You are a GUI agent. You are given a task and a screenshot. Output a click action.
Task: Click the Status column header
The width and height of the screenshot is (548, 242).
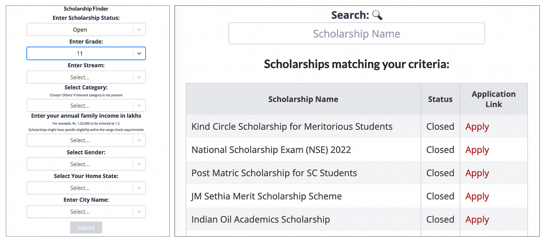click(x=440, y=99)
